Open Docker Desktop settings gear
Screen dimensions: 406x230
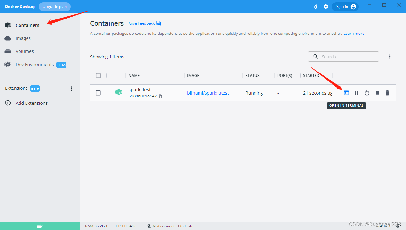326,6
